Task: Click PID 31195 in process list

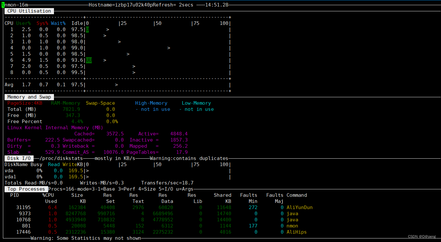Action: tap(24, 207)
